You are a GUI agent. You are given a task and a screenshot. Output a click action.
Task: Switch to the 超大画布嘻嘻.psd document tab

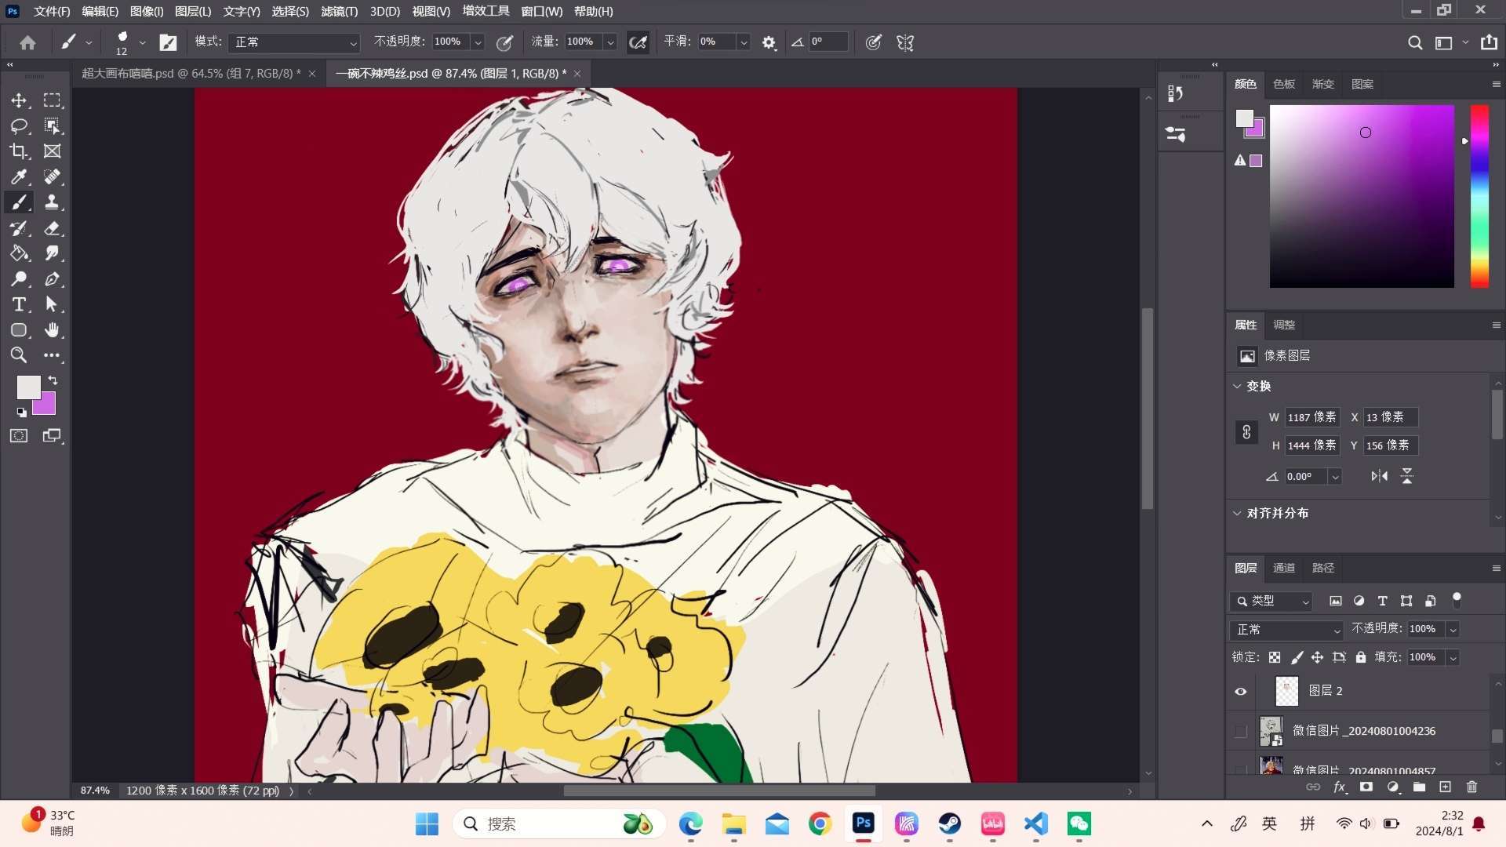191,73
